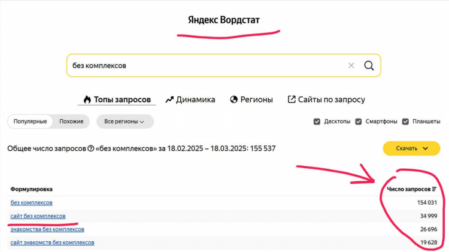Click the 26 696 query count
Image resolution: width=449 pixels, height=252 pixels.
429,229
